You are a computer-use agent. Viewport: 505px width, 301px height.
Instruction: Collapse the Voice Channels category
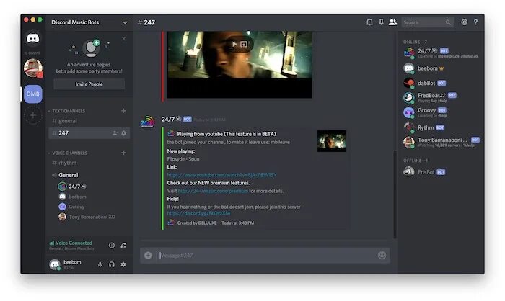[x=68, y=153]
